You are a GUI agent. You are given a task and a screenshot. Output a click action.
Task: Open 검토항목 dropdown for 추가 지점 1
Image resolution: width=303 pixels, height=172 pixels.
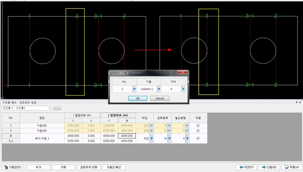(169, 138)
